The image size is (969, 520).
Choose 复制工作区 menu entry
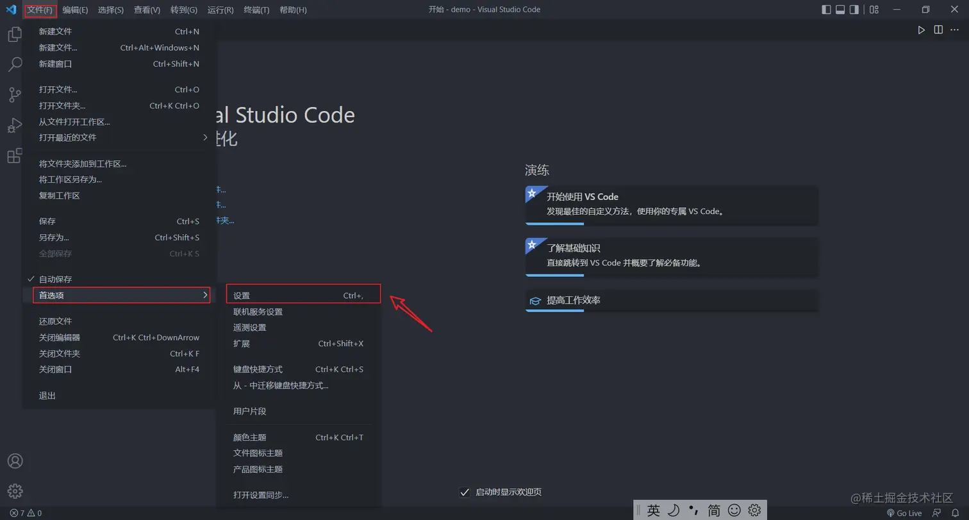point(120,196)
